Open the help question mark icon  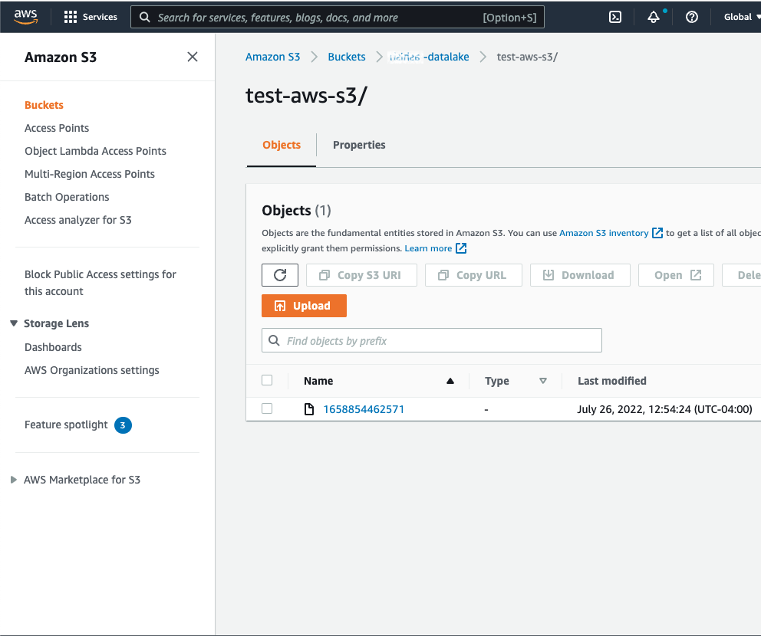point(692,17)
